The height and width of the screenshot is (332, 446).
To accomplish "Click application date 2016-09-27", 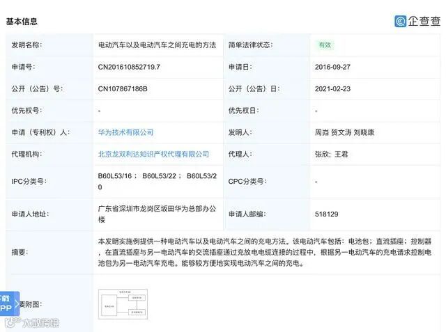I will tap(332, 67).
